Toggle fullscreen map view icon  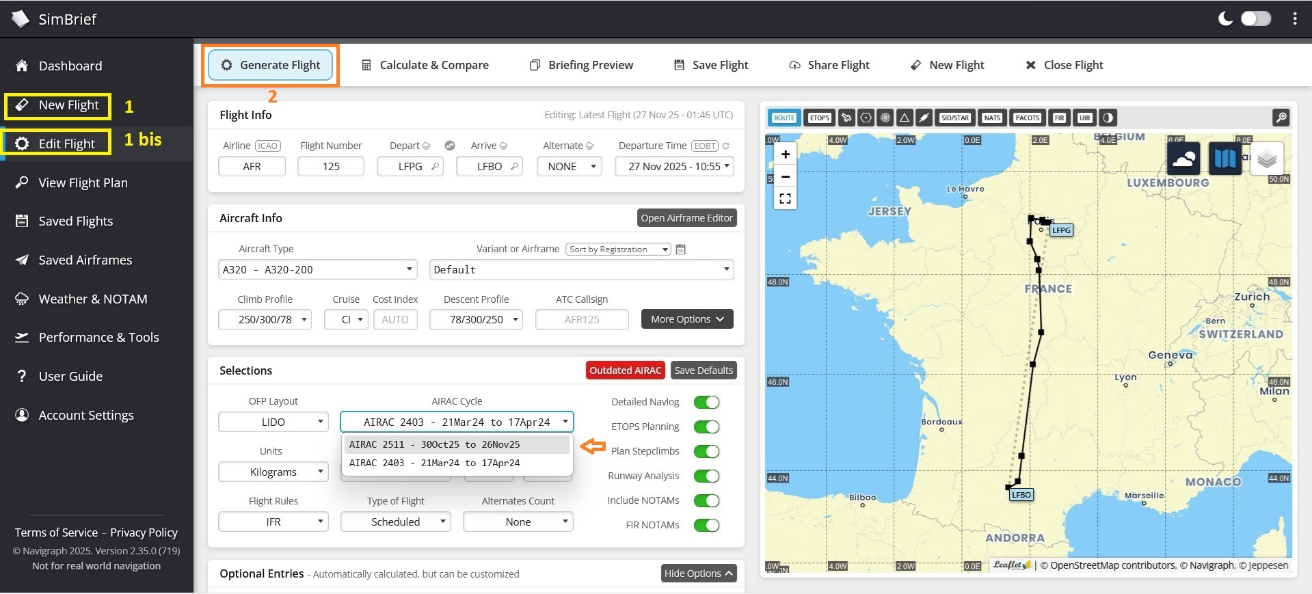tap(786, 198)
